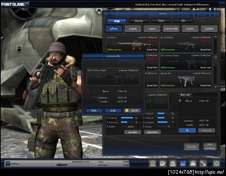Click the FireRate stat bar

127,118
